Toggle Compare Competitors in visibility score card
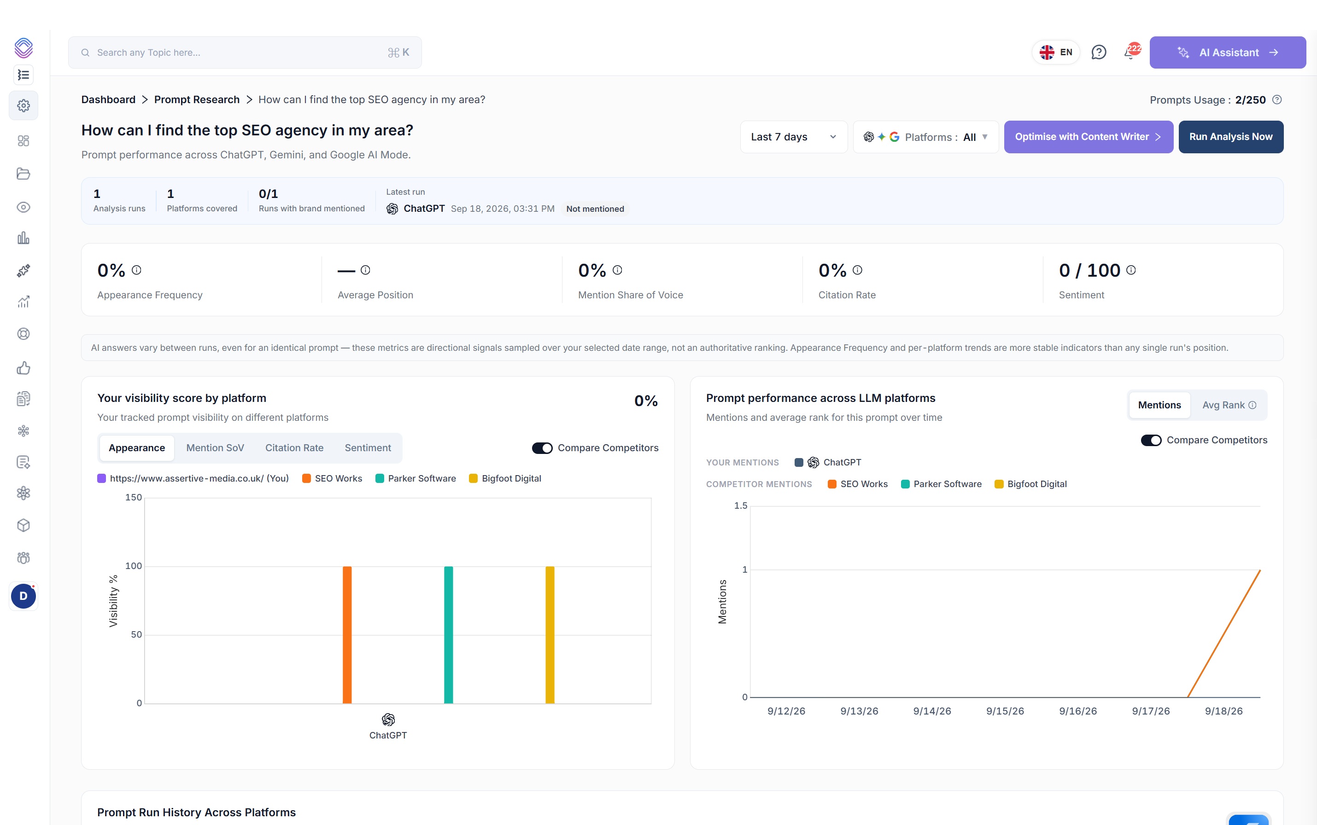 coord(542,448)
